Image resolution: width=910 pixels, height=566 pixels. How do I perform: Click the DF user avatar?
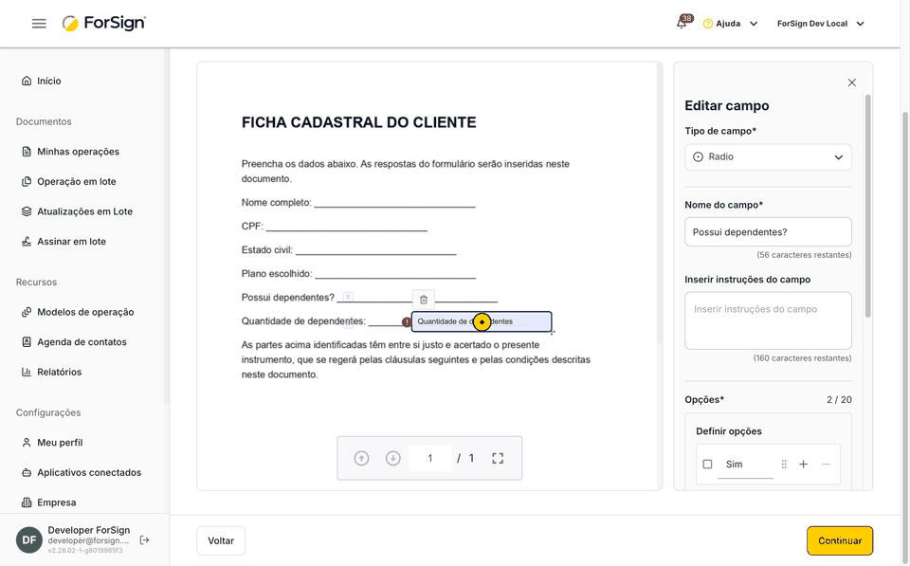click(x=29, y=539)
